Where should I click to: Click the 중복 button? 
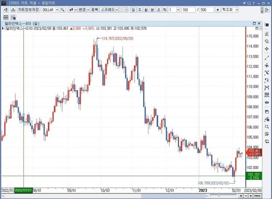95,10
